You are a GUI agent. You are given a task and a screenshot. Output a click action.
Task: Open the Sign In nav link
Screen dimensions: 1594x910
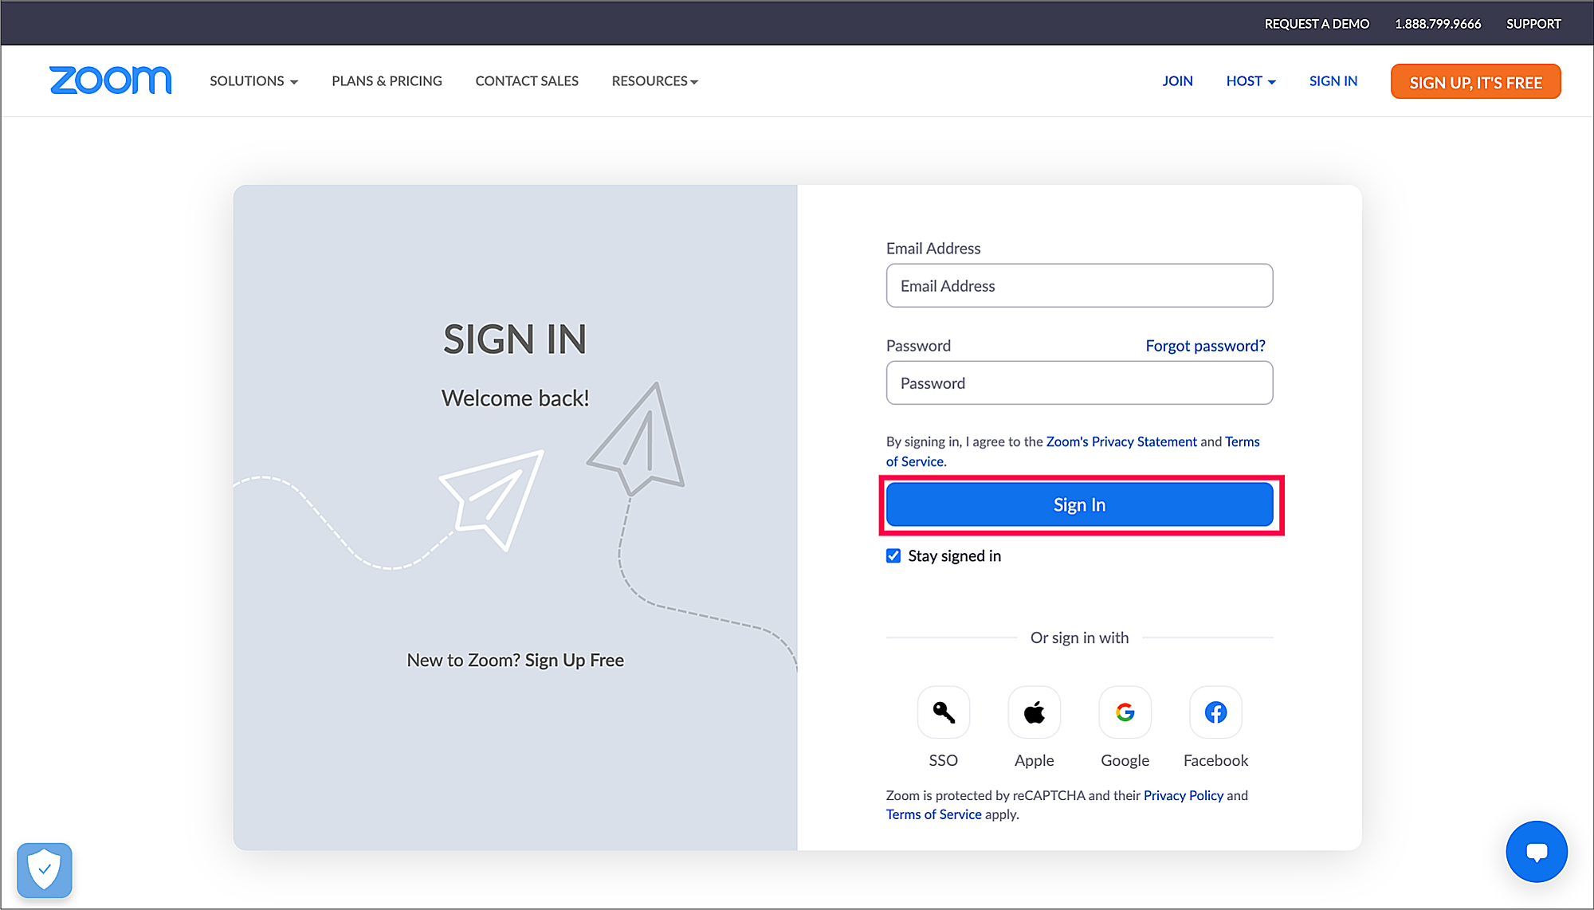click(x=1333, y=81)
